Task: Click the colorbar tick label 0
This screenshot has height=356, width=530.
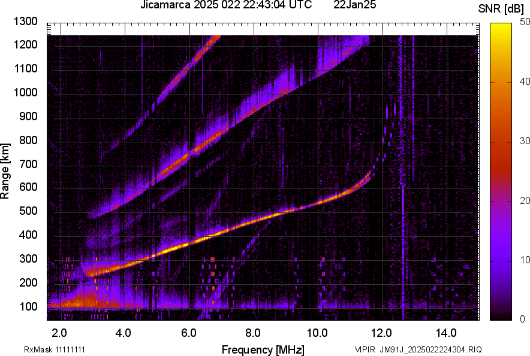Action: click(x=523, y=318)
